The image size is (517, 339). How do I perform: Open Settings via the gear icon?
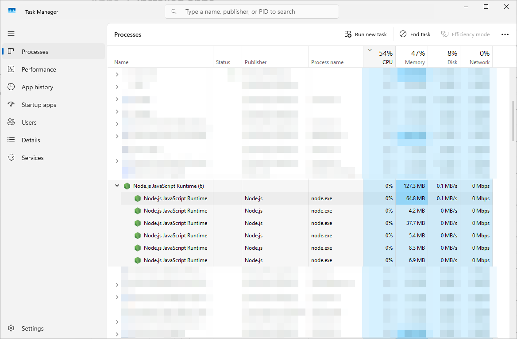[12, 328]
